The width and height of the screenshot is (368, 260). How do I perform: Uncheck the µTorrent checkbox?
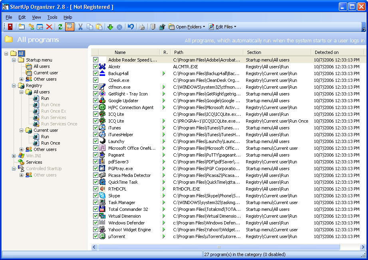[95, 236]
